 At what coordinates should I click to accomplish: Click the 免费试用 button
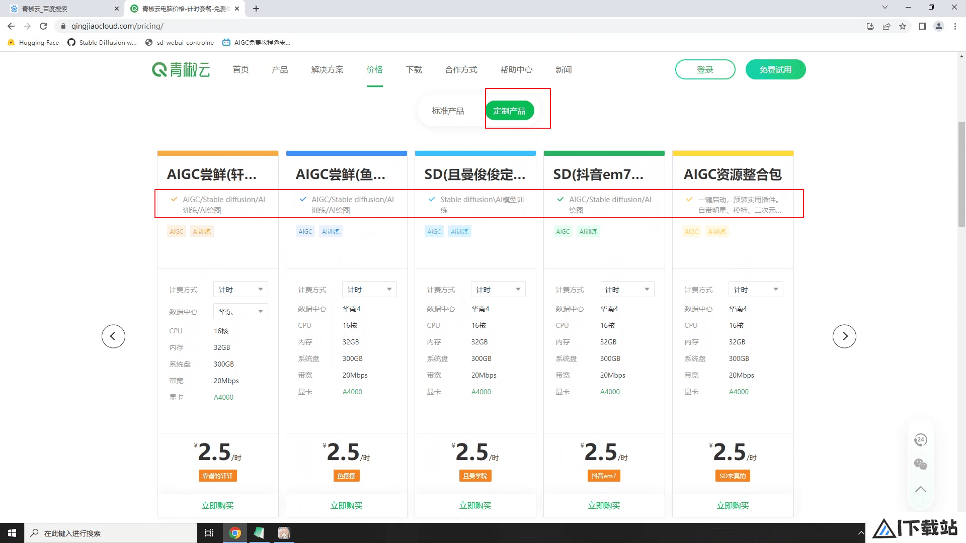tap(775, 69)
